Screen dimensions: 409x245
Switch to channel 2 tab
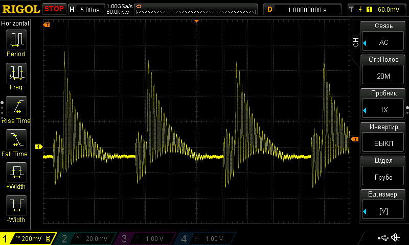[87, 238]
